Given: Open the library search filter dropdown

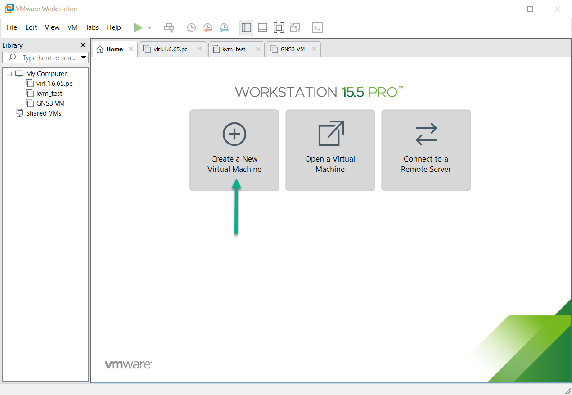Looking at the screenshot, I should (83, 58).
